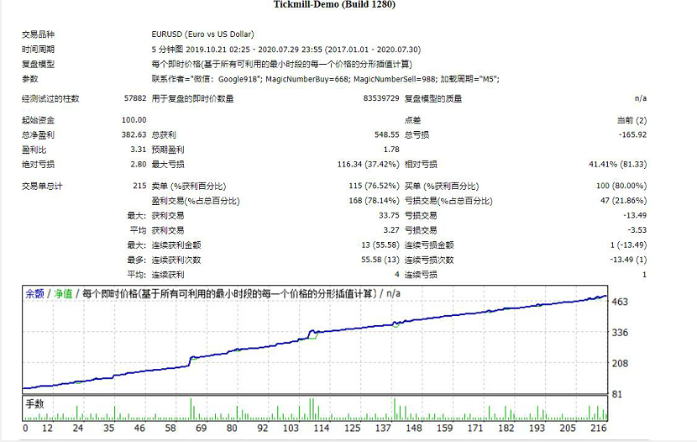
Task: Click the Tickmill-Demo (Build 1280) report title
Action: (335, 5)
